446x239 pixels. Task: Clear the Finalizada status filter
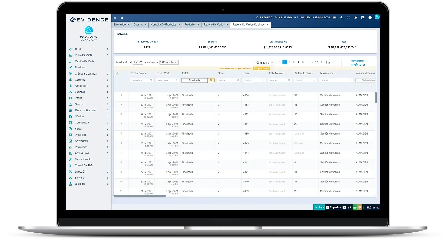click(x=211, y=80)
